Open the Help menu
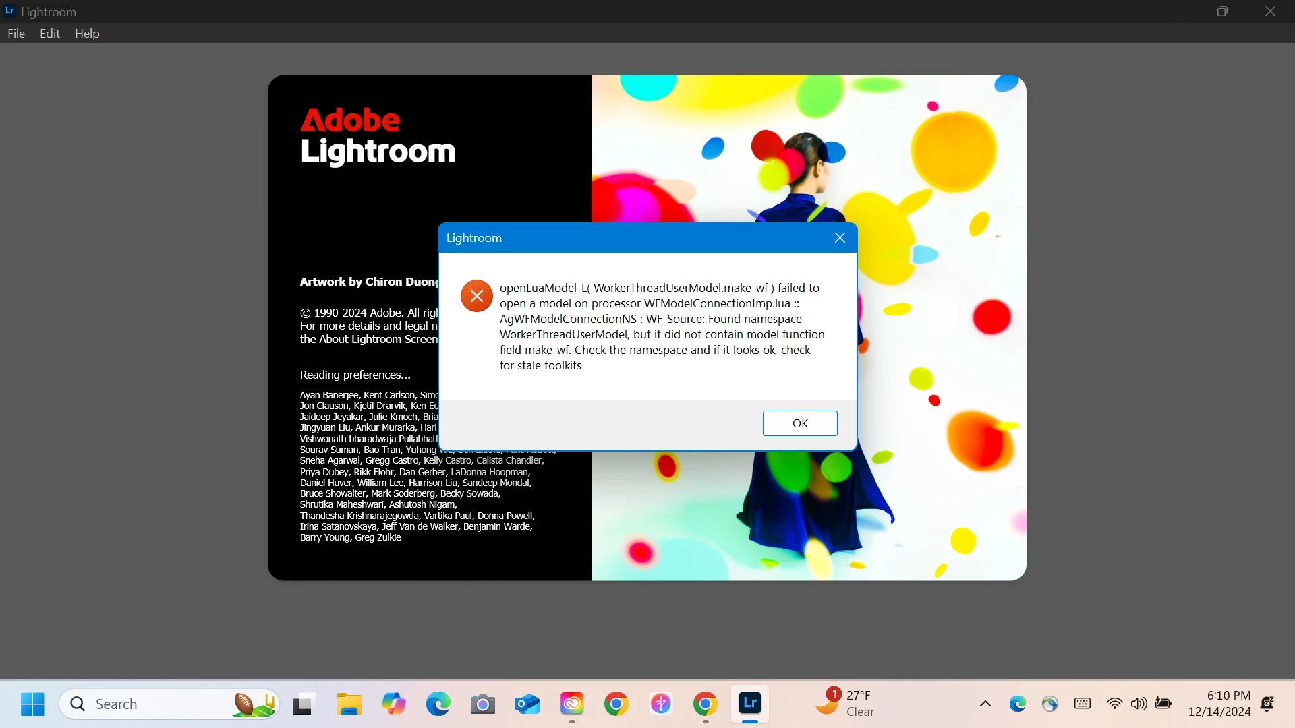Image resolution: width=1295 pixels, height=728 pixels. (87, 34)
